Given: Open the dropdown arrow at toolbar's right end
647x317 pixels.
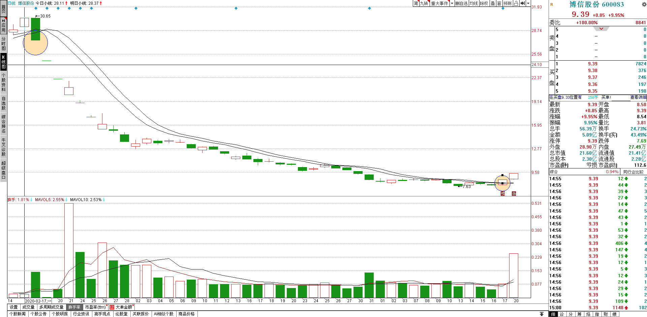Looking at the screenshot, I should pyautogui.click(x=528, y=3).
